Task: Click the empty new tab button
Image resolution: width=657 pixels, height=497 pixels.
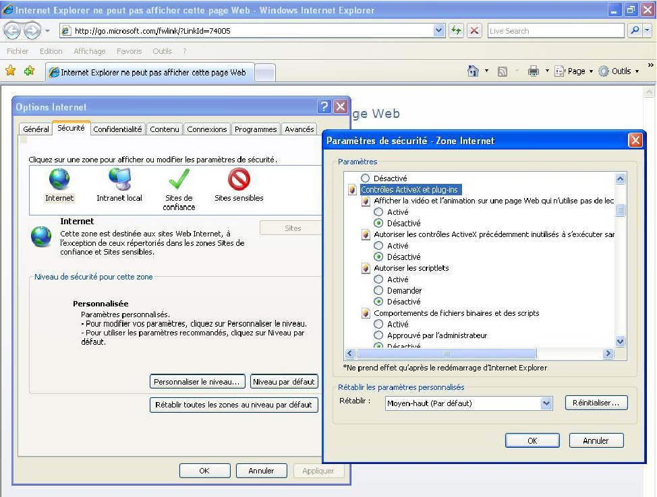Action: tap(265, 73)
